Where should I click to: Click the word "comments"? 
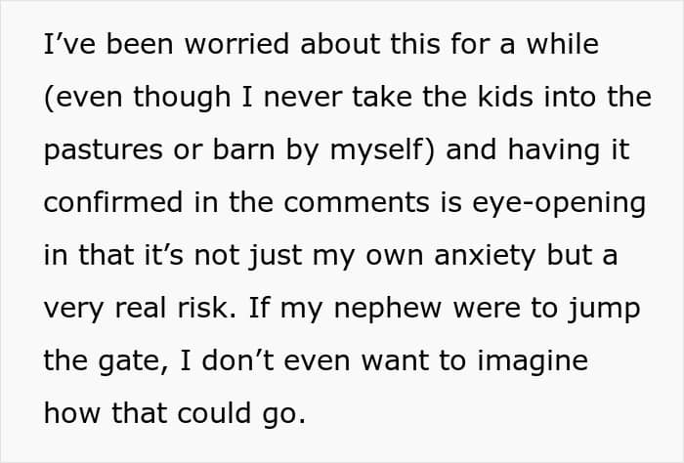[x=357, y=203]
